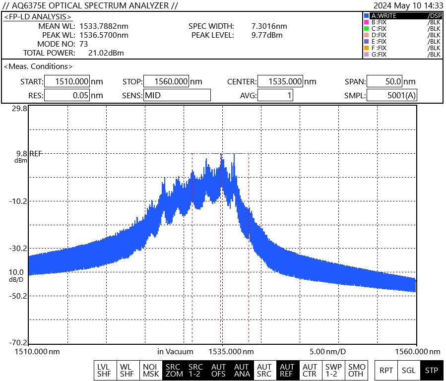This screenshot has width=446, height=381.
Task: Start repeat sweep with RPT
Action: click(x=386, y=371)
